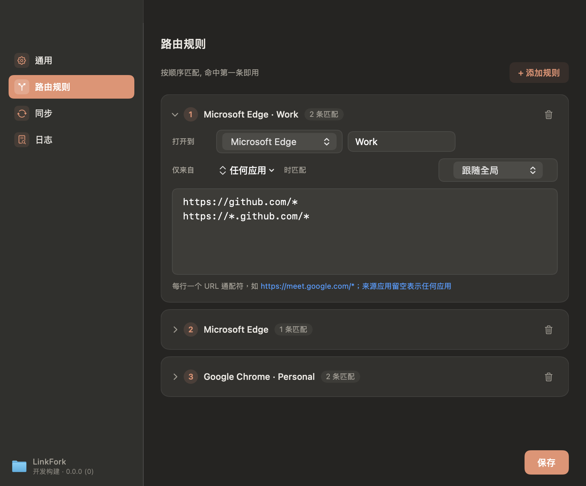Screen dimensions: 586x486
Task: Click the 路由规则 page heading
Action: coord(183,44)
